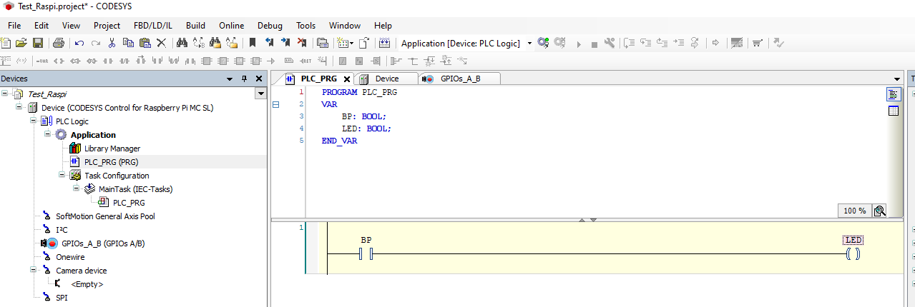The image size is (915, 307).
Task: Select the BP contact in ladder network
Action: [x=366, y=254]
